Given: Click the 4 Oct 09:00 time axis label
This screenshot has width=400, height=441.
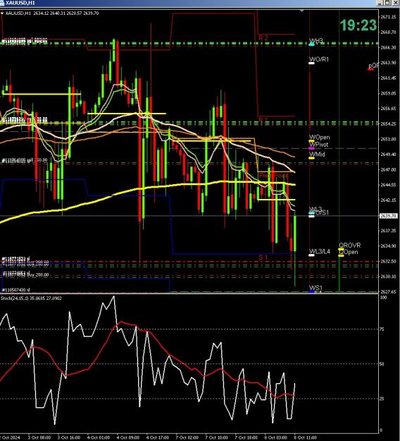Looking at the screenshot, I should point(127,437).
